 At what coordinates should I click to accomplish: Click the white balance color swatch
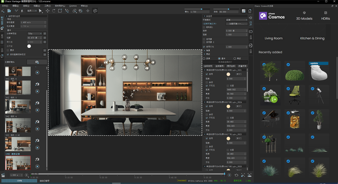coord(29,46)
